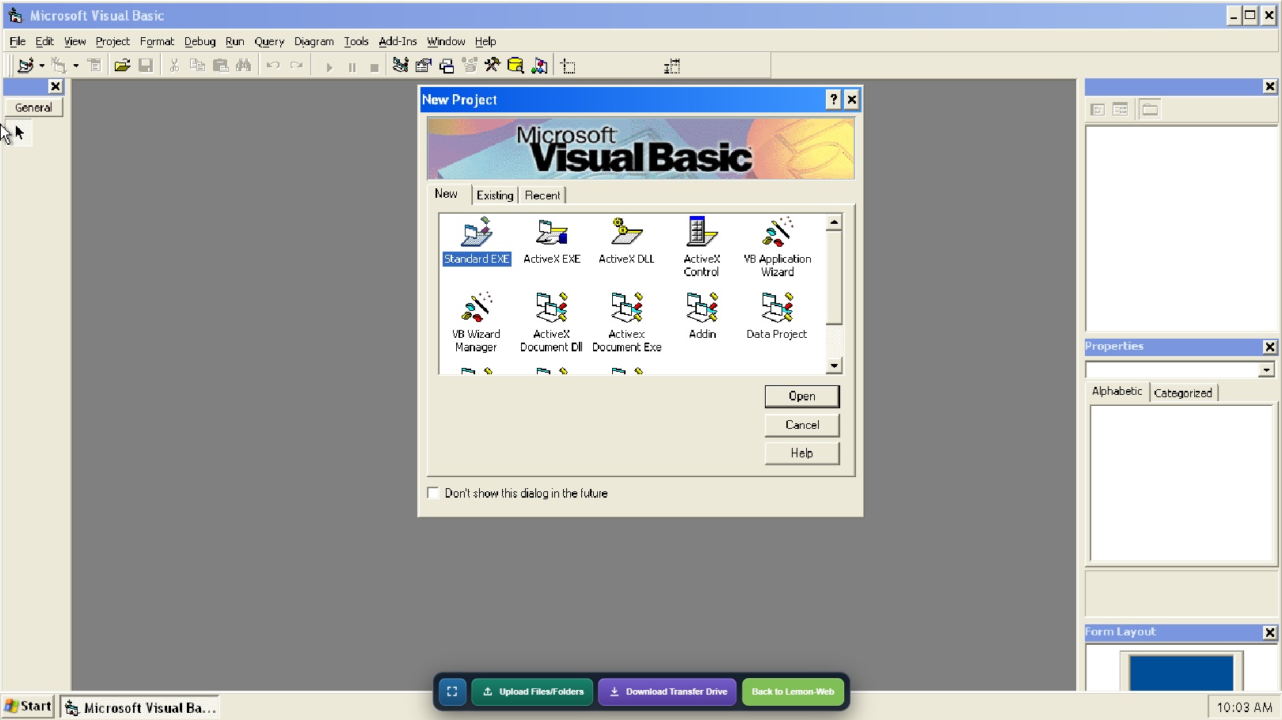Image resolution: width=1282 pixels, height=720 pixels.
Task: Click the Add Standard EXE Project toolbar icon
Action: [25, 66]
